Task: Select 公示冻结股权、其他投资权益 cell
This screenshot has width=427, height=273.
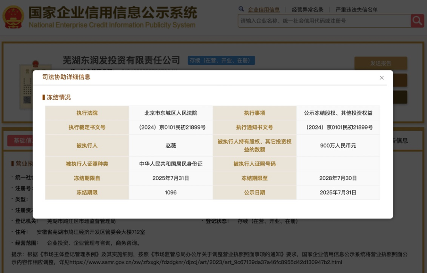Action: pyautogui.click(x=338, y=113)
